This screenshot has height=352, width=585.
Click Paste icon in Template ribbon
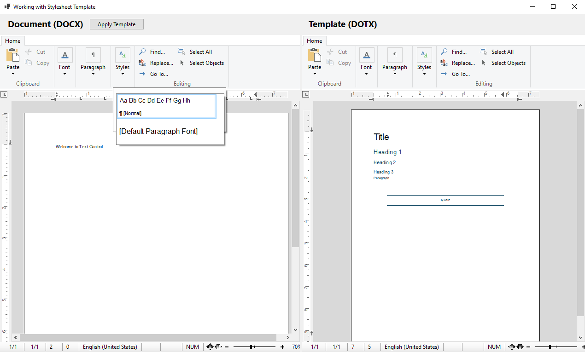click(x=314, y=55)
